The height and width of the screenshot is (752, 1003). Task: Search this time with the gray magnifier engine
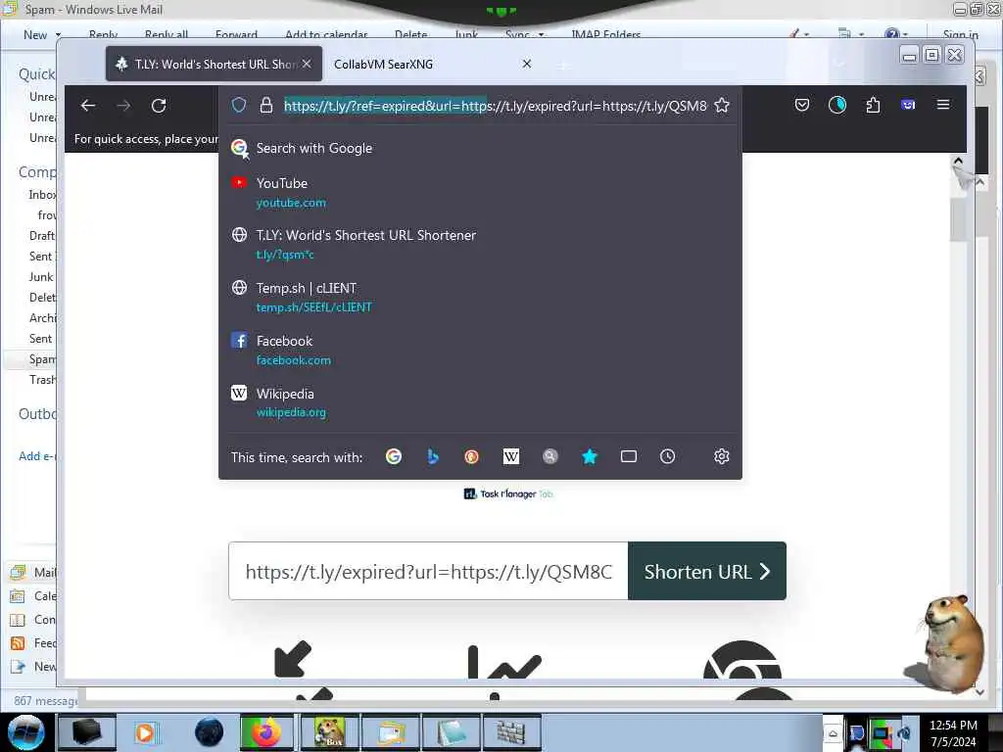coord(550,456)
